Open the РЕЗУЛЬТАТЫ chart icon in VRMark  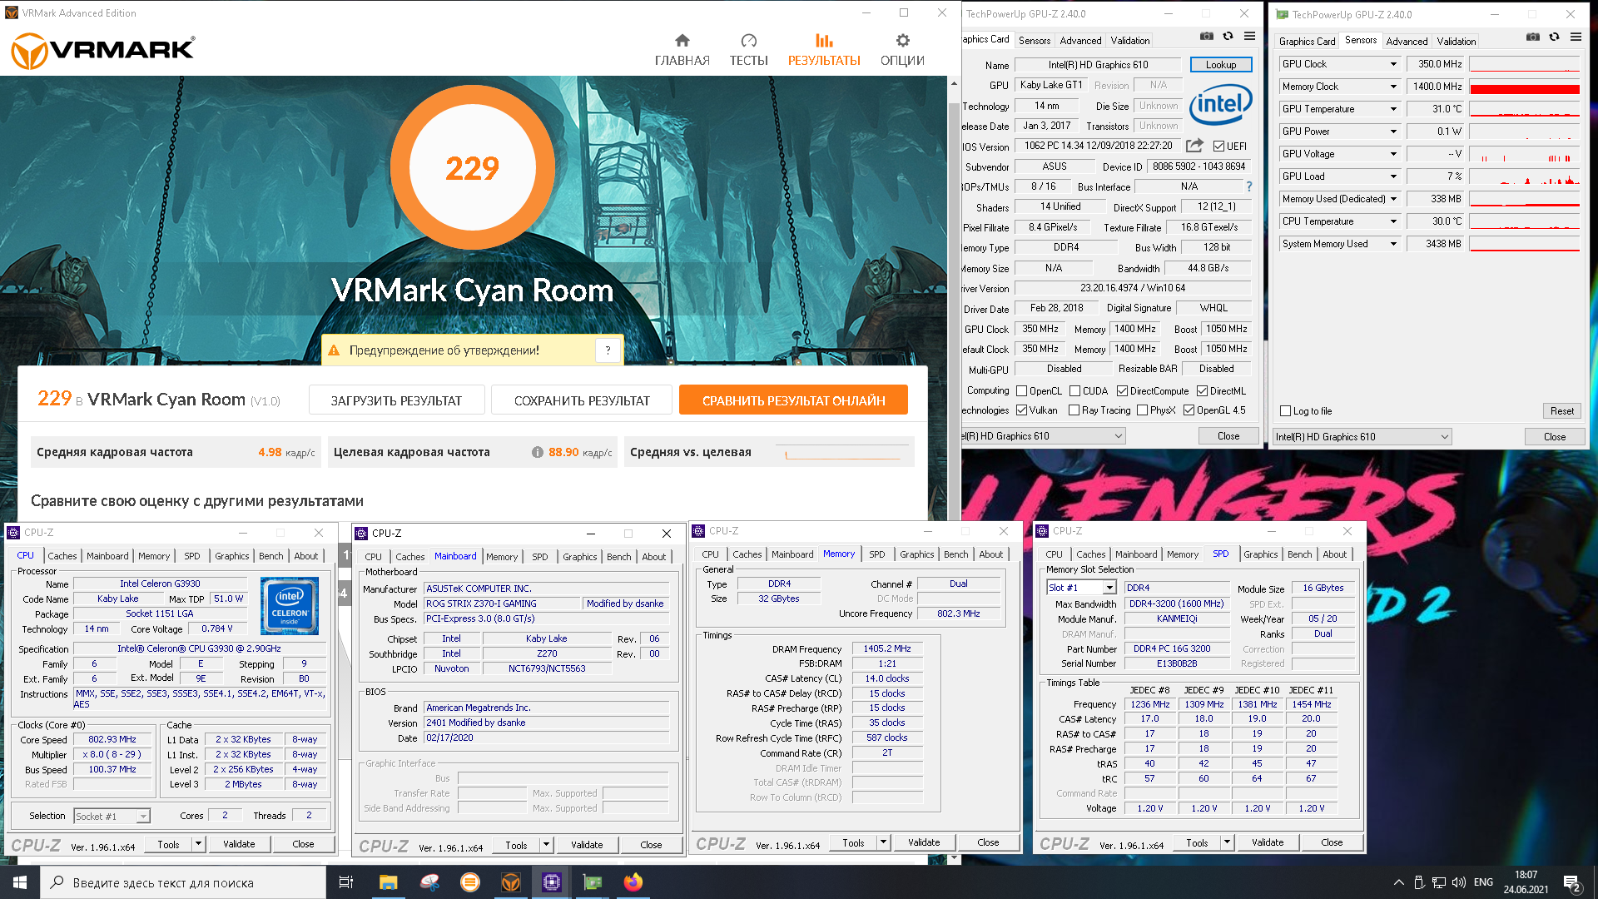(x=824, y=40)
